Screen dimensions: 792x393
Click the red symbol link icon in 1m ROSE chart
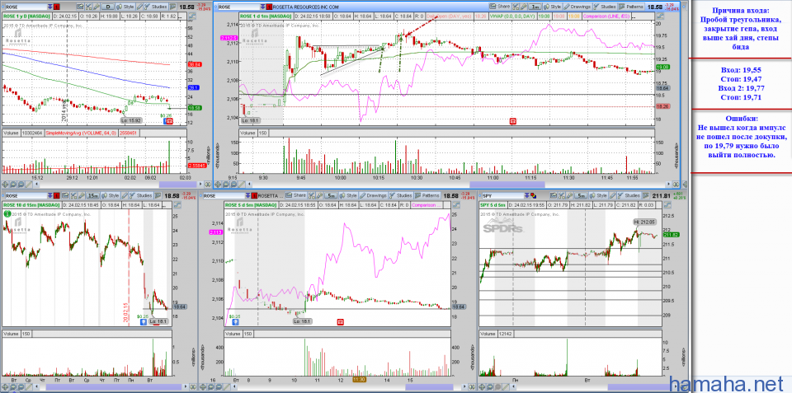267,7
